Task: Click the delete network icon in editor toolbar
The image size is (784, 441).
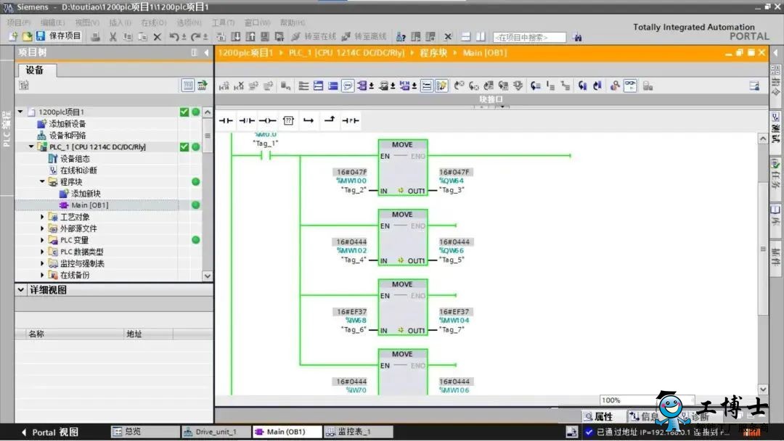Action: click(239, 86)
